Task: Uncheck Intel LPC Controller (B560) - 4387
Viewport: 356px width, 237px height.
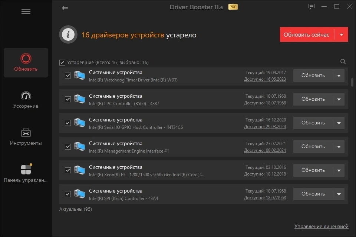Action: tap(67, 99)
